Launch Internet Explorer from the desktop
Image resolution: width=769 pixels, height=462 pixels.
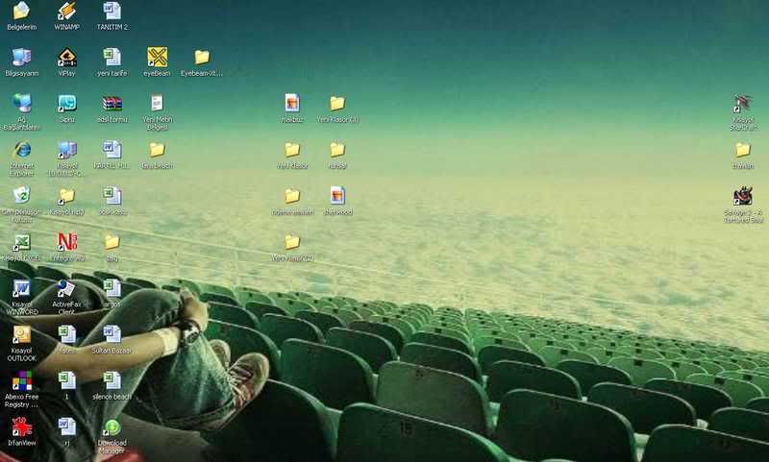point(21,150)
